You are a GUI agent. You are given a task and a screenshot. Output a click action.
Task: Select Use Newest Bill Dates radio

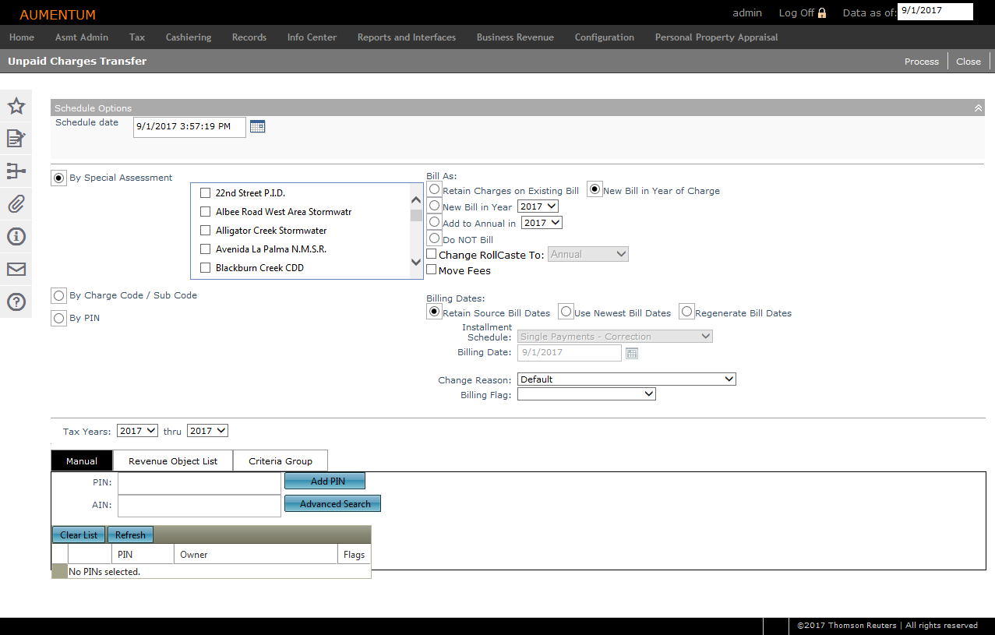coord(566,312)
